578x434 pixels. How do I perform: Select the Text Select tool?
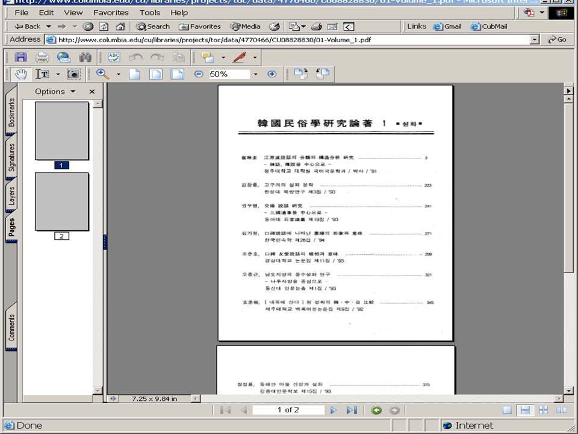pos(43,74)
